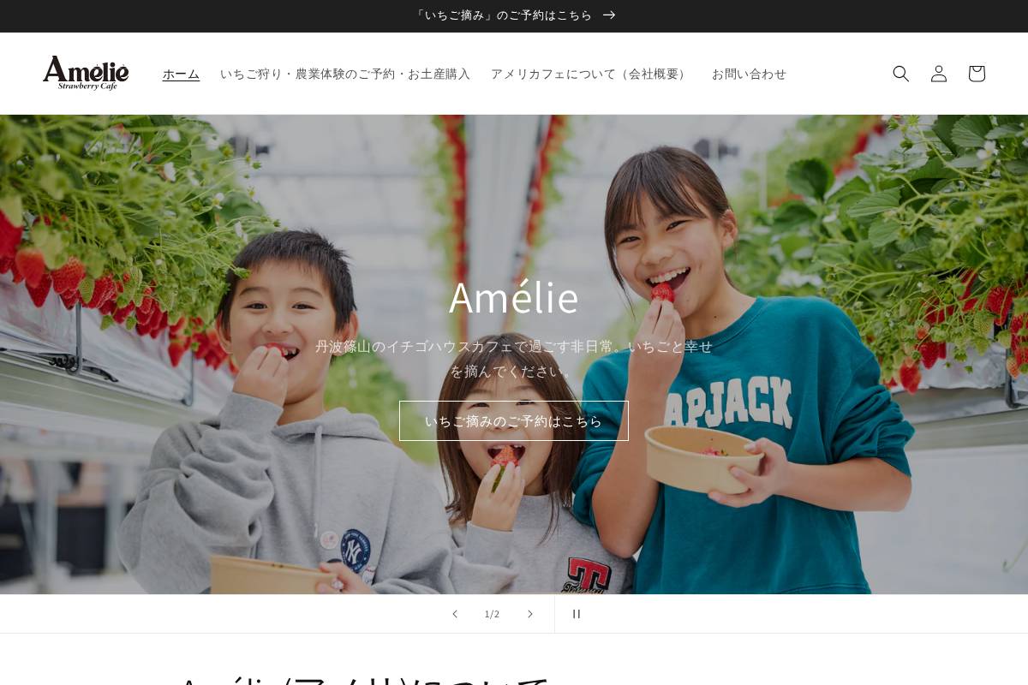
Task: Click the 1/2 slide counter
Action: pos(493,614)
